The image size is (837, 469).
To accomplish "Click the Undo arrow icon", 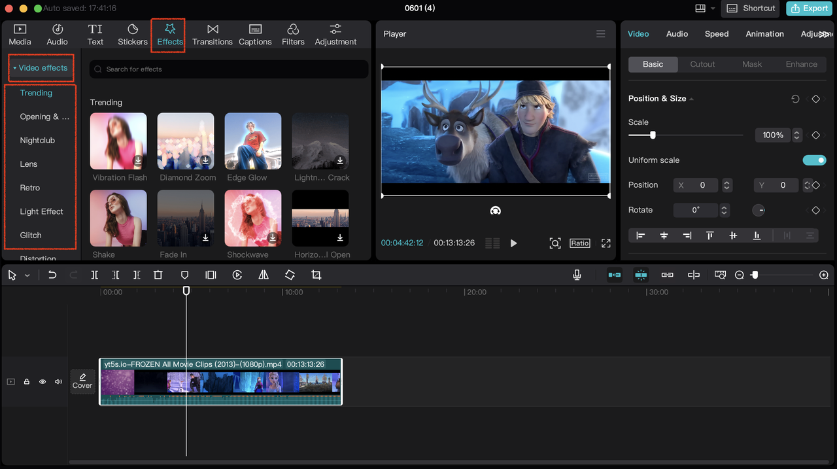I will click(x=52, y=275).
